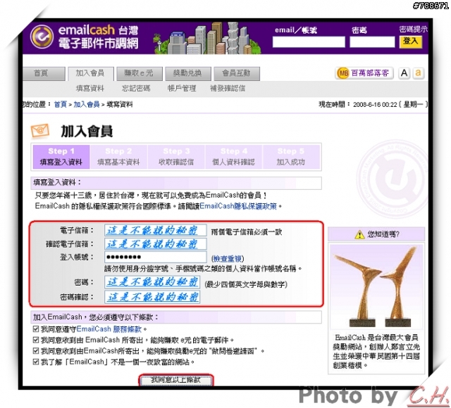The height and width of the screenshot is (408, 451).
Task: Open the 賺取e元 navigation tab
Action: click(140, 74)
